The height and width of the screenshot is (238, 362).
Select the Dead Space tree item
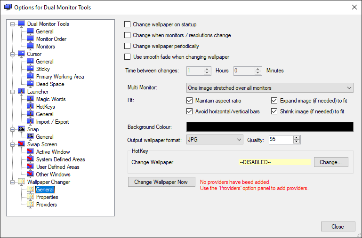point(50,84)
